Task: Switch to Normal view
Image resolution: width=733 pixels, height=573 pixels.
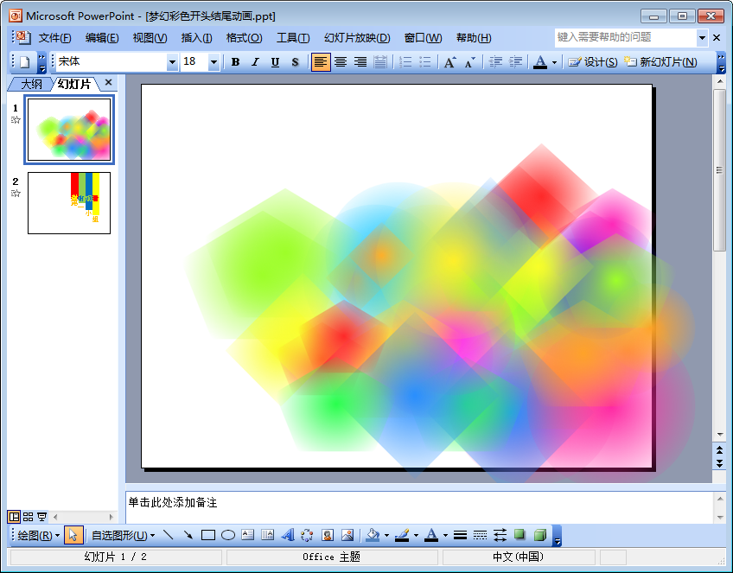Action: click(14, 517)
